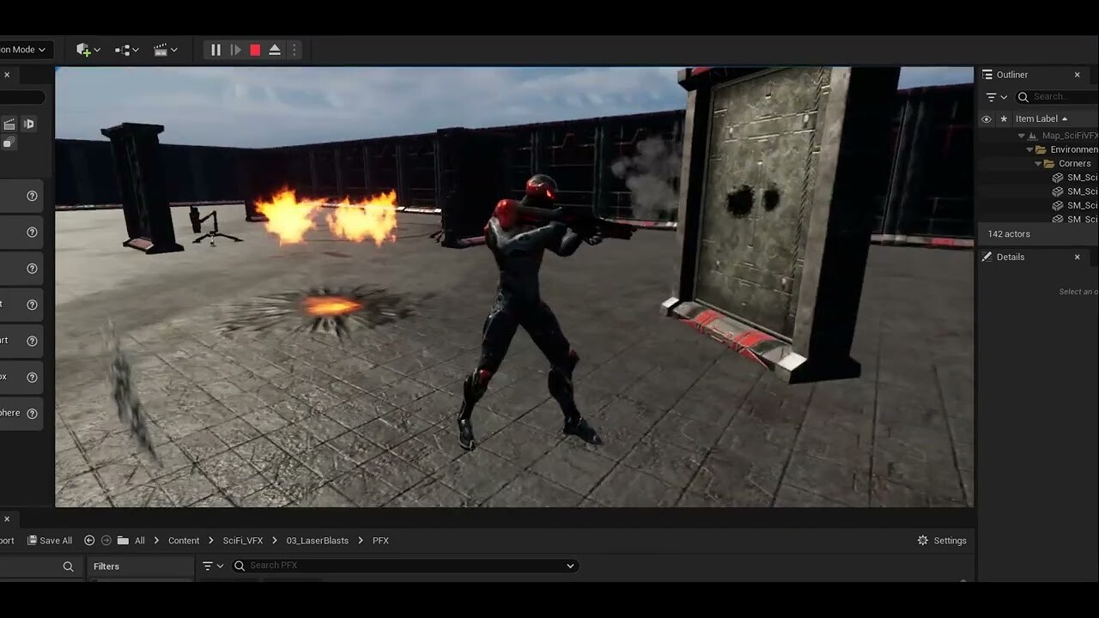The width and height of the screenshot is (1099, 618).
Task: Open Content Browser Settings
Action: click(942, 540)
